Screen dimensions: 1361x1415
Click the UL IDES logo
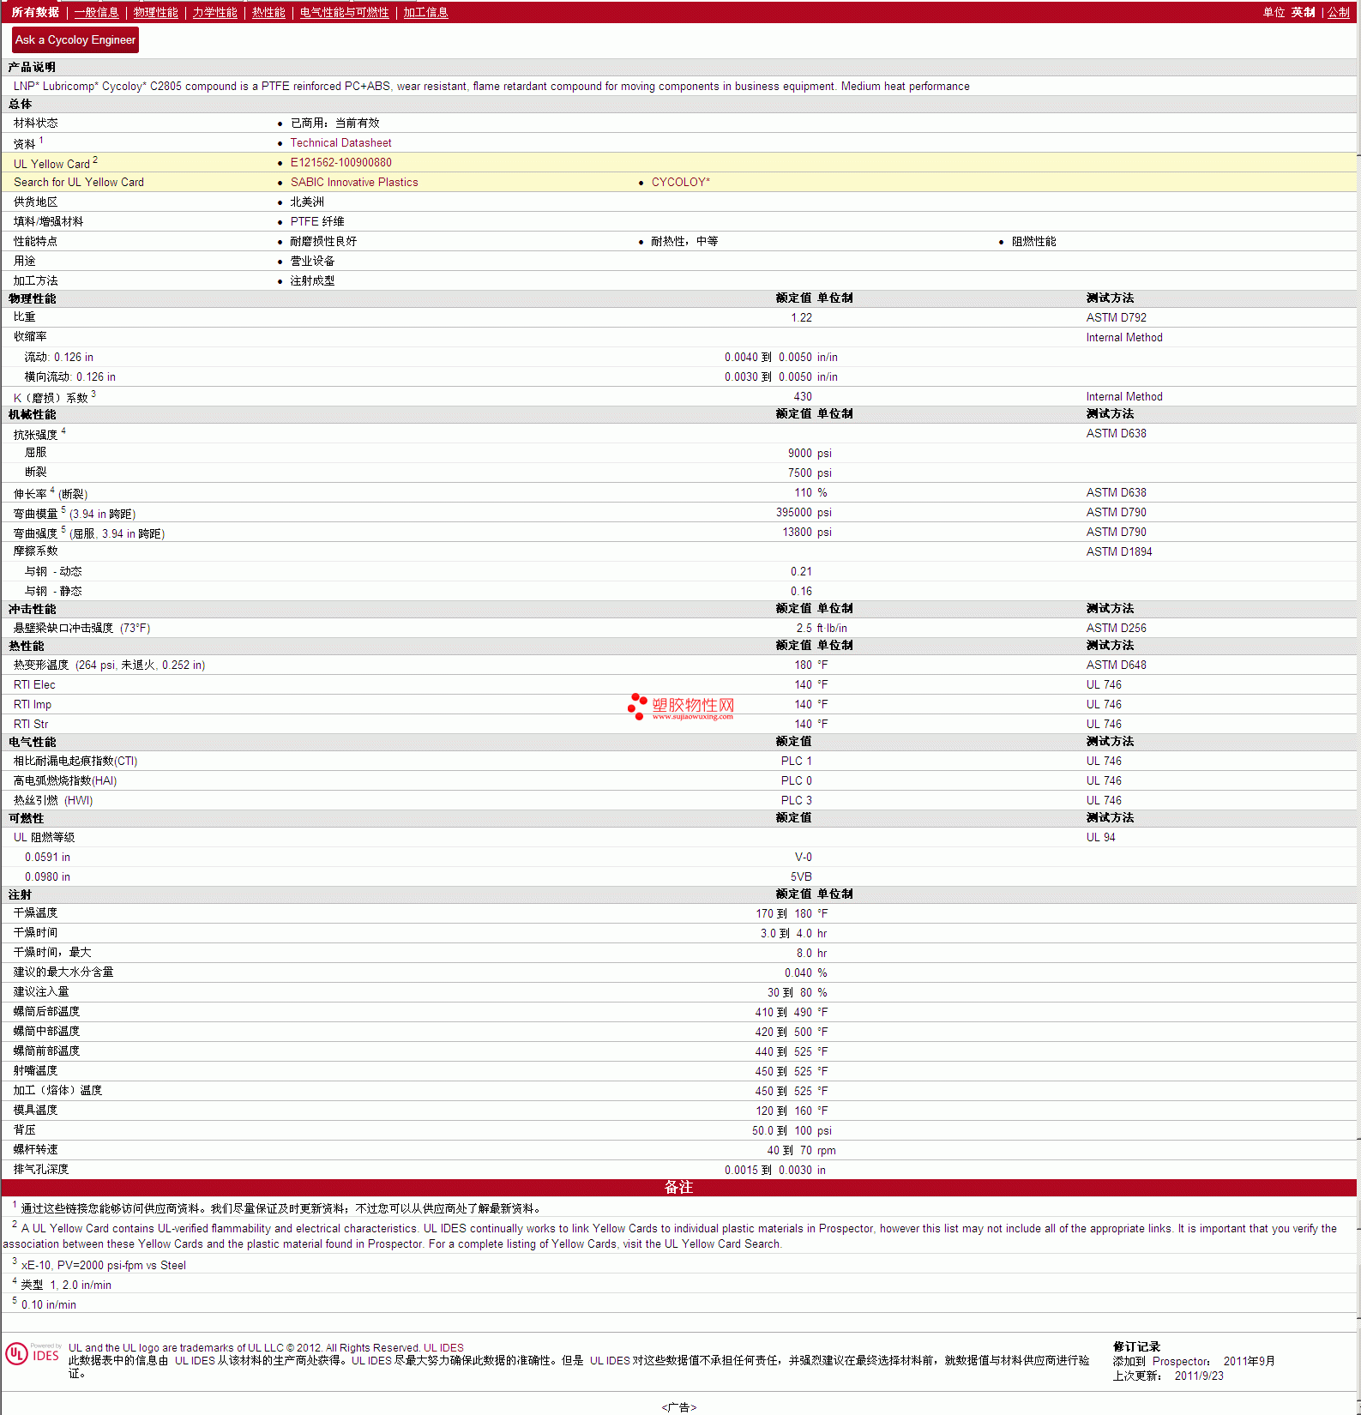(x=33, y=1354)
